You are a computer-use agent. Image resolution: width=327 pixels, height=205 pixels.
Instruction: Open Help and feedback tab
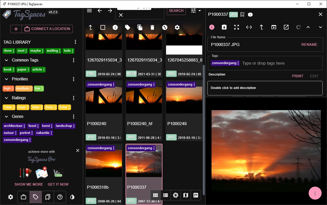(60, 197)
